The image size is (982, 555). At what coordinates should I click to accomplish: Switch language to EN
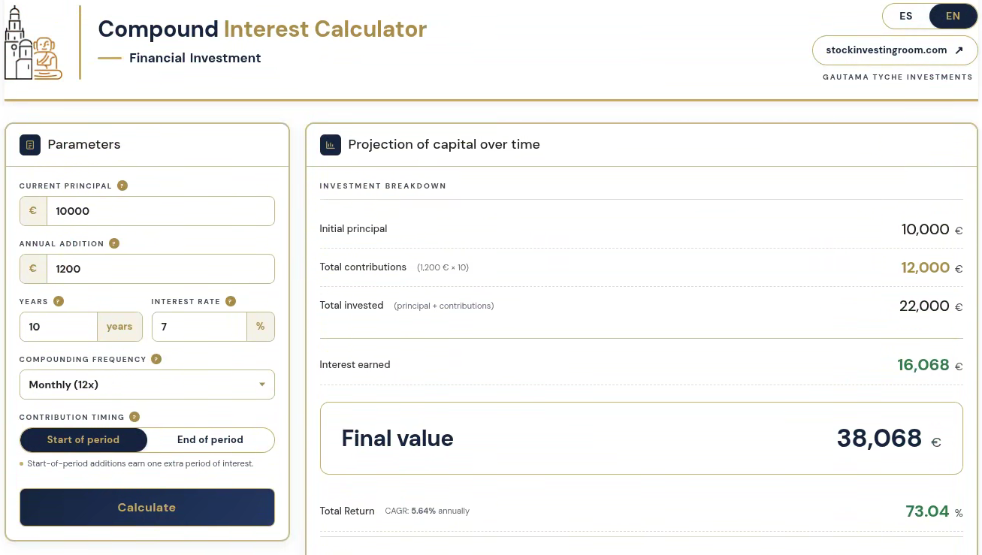(x=953, y=17)
